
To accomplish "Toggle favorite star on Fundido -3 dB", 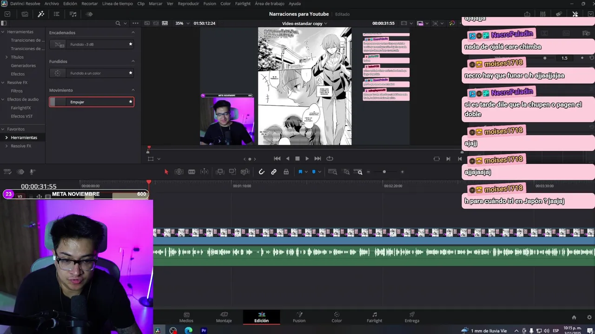I will 131,44.
